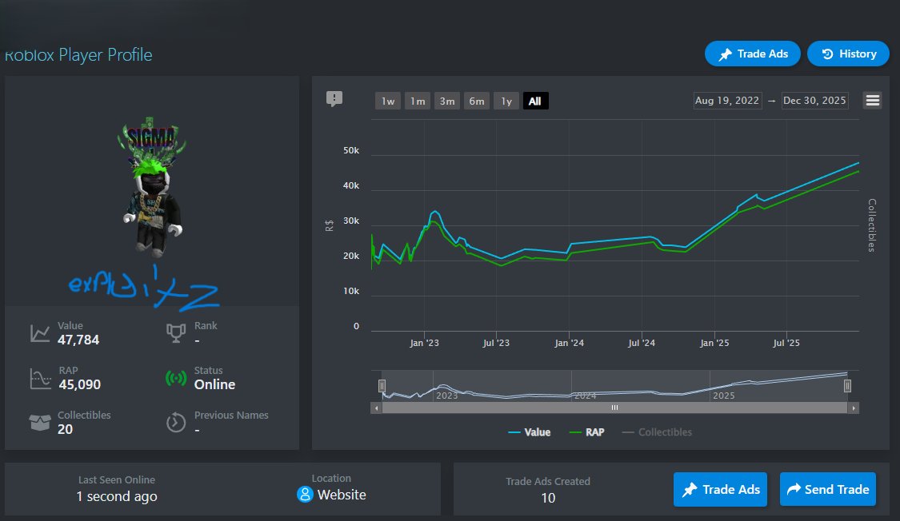This screenshot has width=900, height=521.
Task: Toggle the Value series in legend
Action: (530, 432)
